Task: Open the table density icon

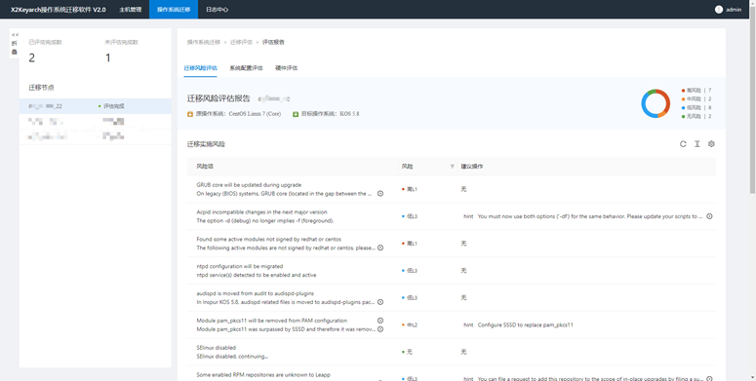Action: (x=696, y=144)
